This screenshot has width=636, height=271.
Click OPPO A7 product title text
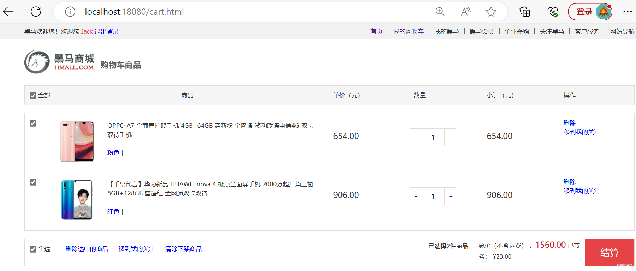pyautogui.click(x=210, y=130)
